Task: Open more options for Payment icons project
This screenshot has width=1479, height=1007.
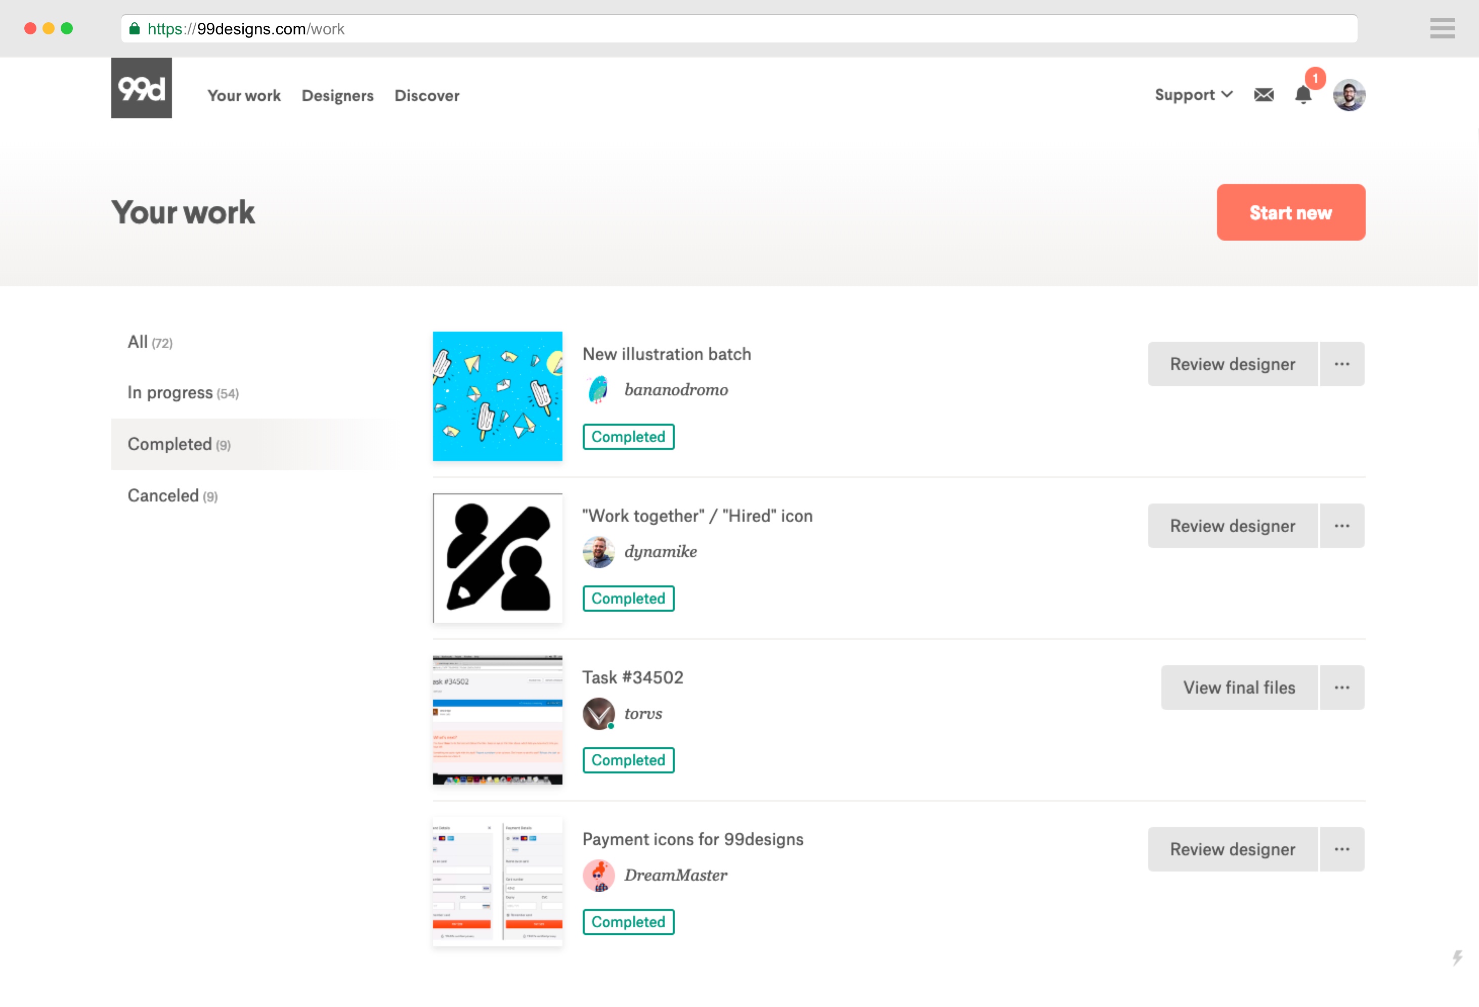Action: click(1342, 849)
